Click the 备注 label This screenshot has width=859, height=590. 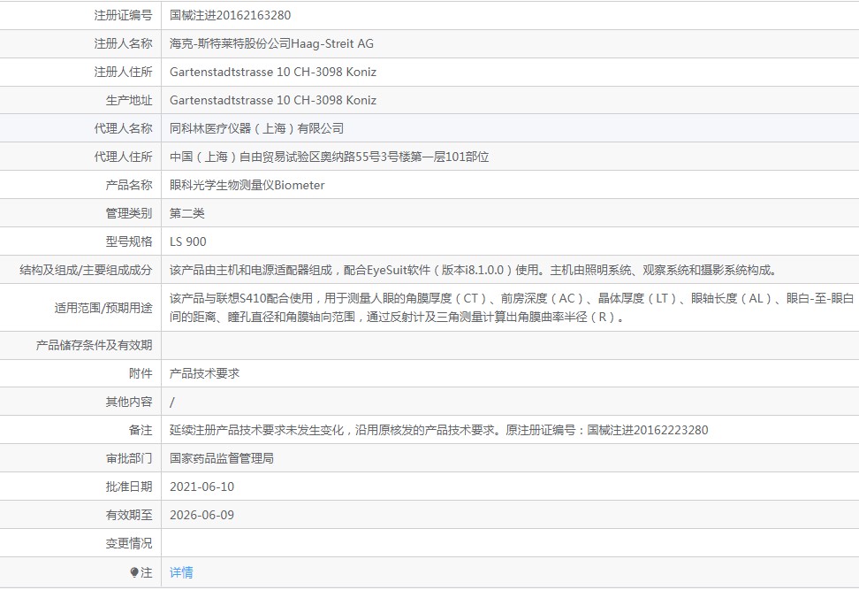coord(141,431)
